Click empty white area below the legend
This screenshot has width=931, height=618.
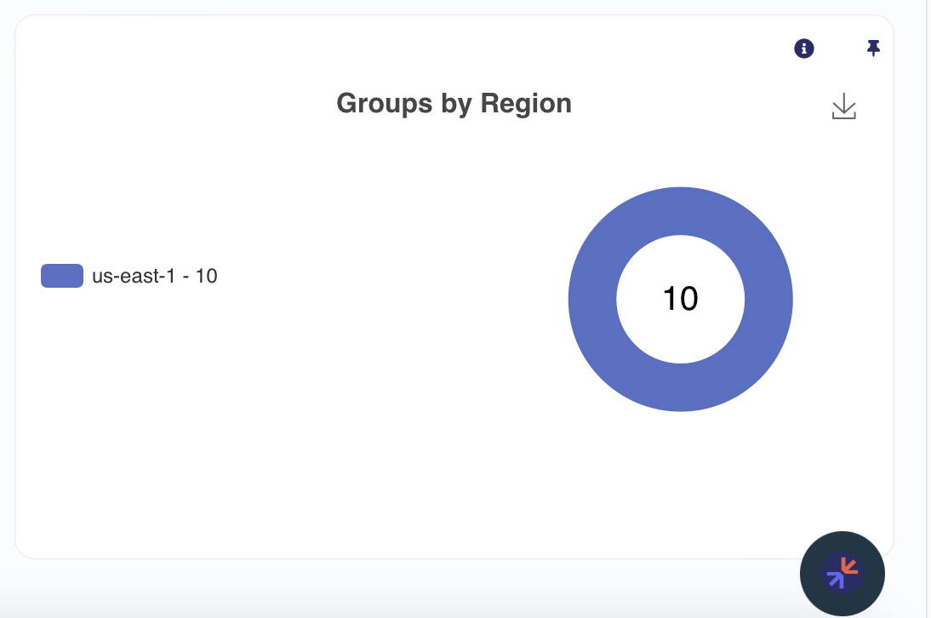(x=178, y=415)
